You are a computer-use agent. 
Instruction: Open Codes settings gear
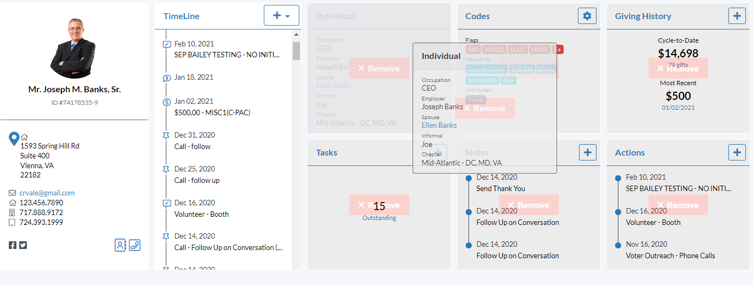click(x=587, y=16)
